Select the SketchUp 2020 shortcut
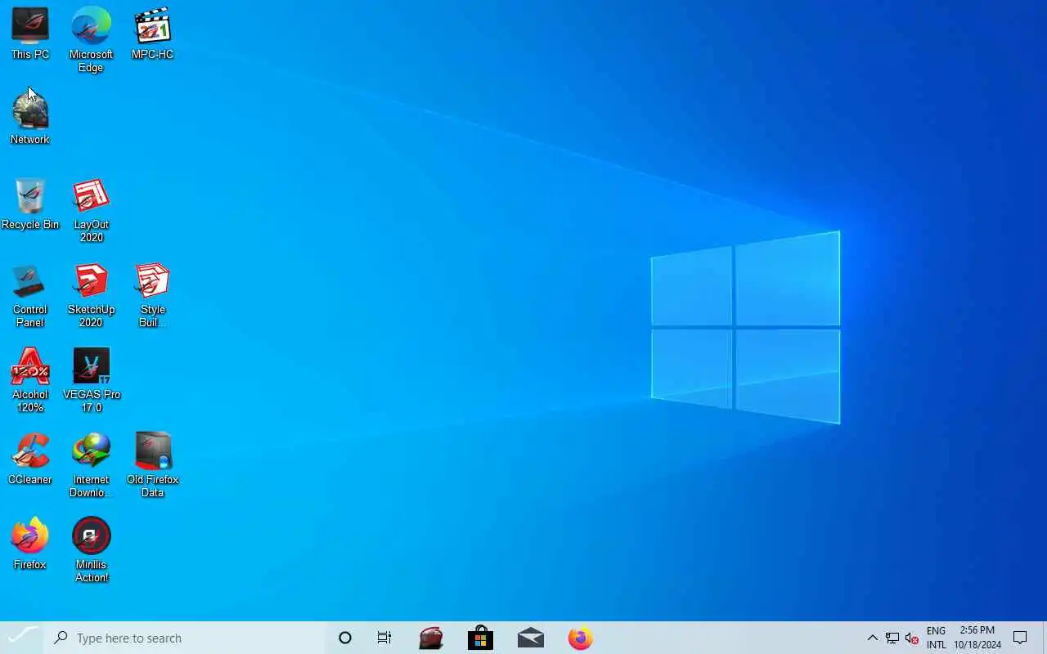The width and height of the screenshot is (1047, 654). click(91, 296)
